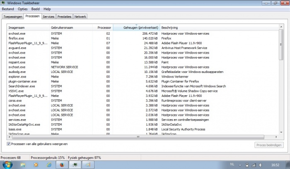Image resolution: width=290 pixels, height=169 pixels.
Task: Click the NL language indicator
Action: [232, 164]
